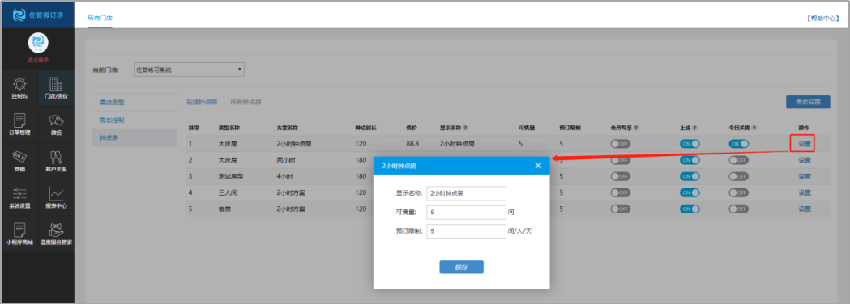Enable 会员专享 switch for 客房 row
Image resolution: width=850 pixels, height=304 pixels.
click(x=620, y=209)
